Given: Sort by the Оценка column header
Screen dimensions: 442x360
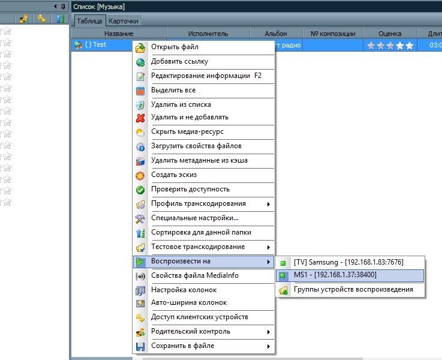Looking at the screenshot, I should 390,34.
